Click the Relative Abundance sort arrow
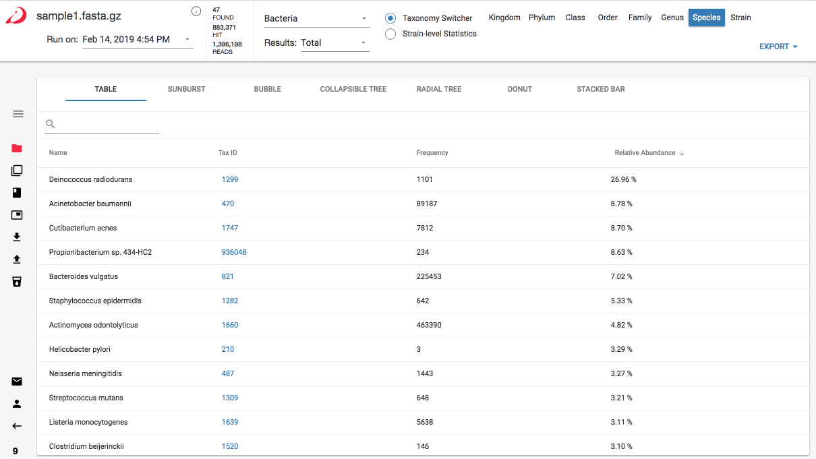 [x=682, y=153]
